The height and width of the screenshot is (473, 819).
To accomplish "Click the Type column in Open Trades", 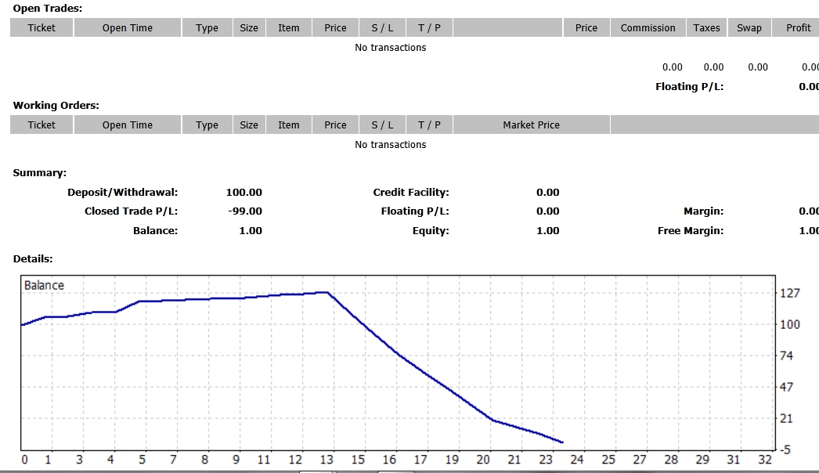I will click(x=207, y=27).
